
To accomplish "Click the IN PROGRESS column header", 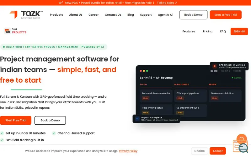I will click(x=182, y=84).
